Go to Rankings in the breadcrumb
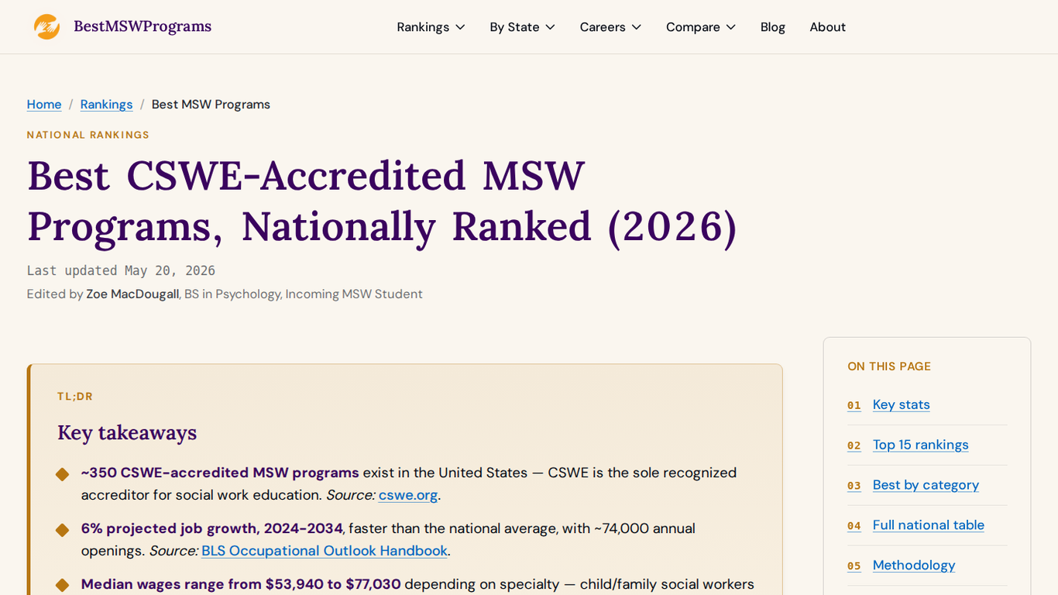 click(106, 105)
